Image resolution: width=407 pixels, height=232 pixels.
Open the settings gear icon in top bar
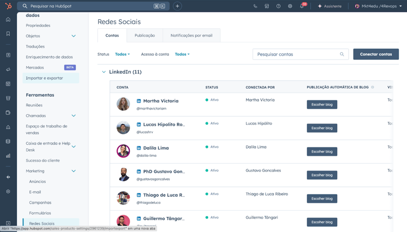click(x=290, y=6)
